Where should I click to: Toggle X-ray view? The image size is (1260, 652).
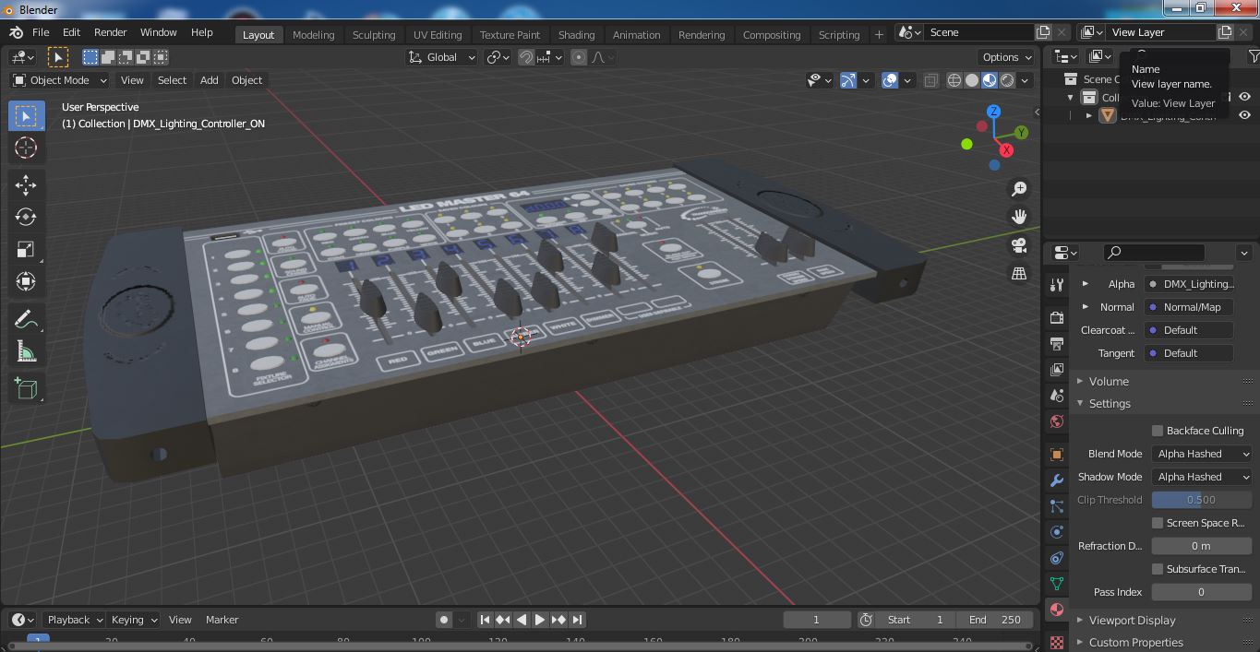[930, 80]
